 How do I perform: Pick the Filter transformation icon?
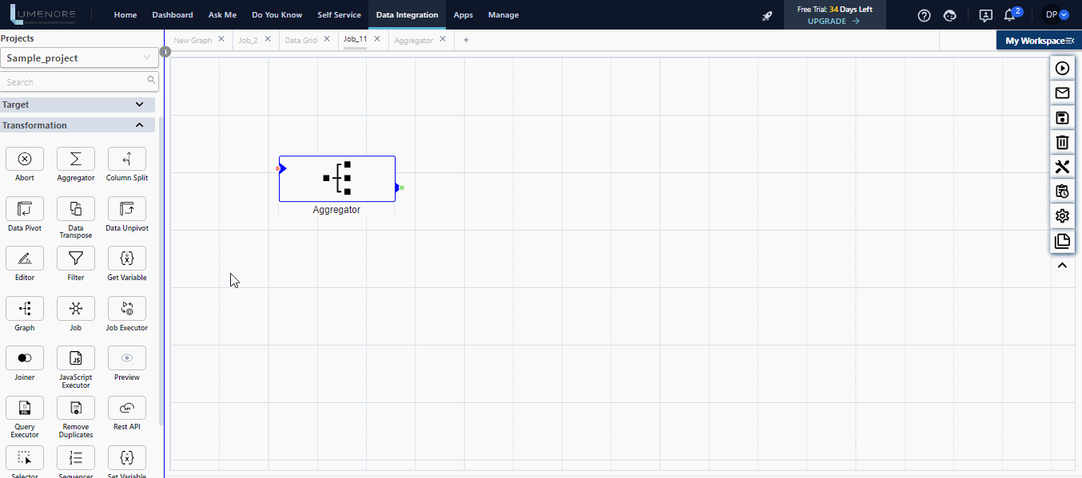76,258
